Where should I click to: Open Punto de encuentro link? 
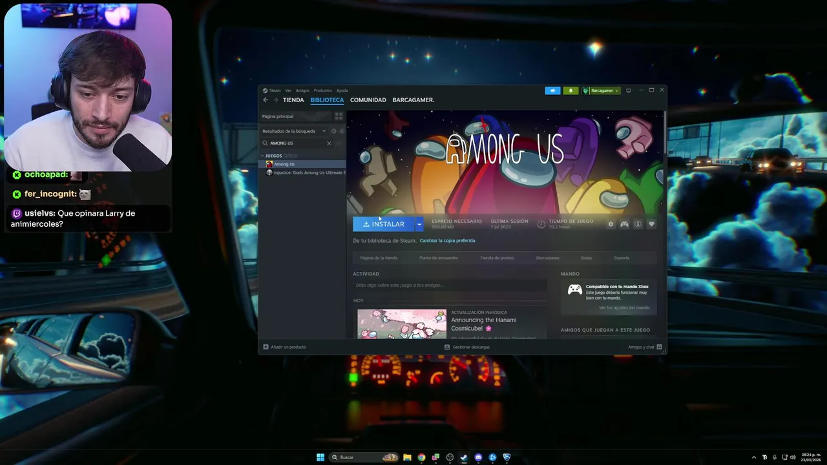[439, 258]
